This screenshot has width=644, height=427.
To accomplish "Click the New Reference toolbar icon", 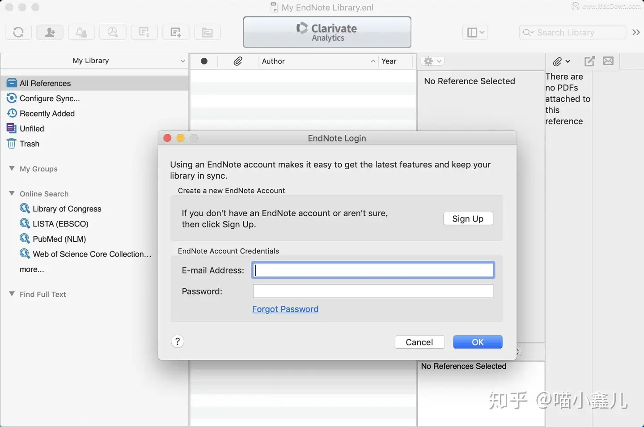I will pos(176,32).
